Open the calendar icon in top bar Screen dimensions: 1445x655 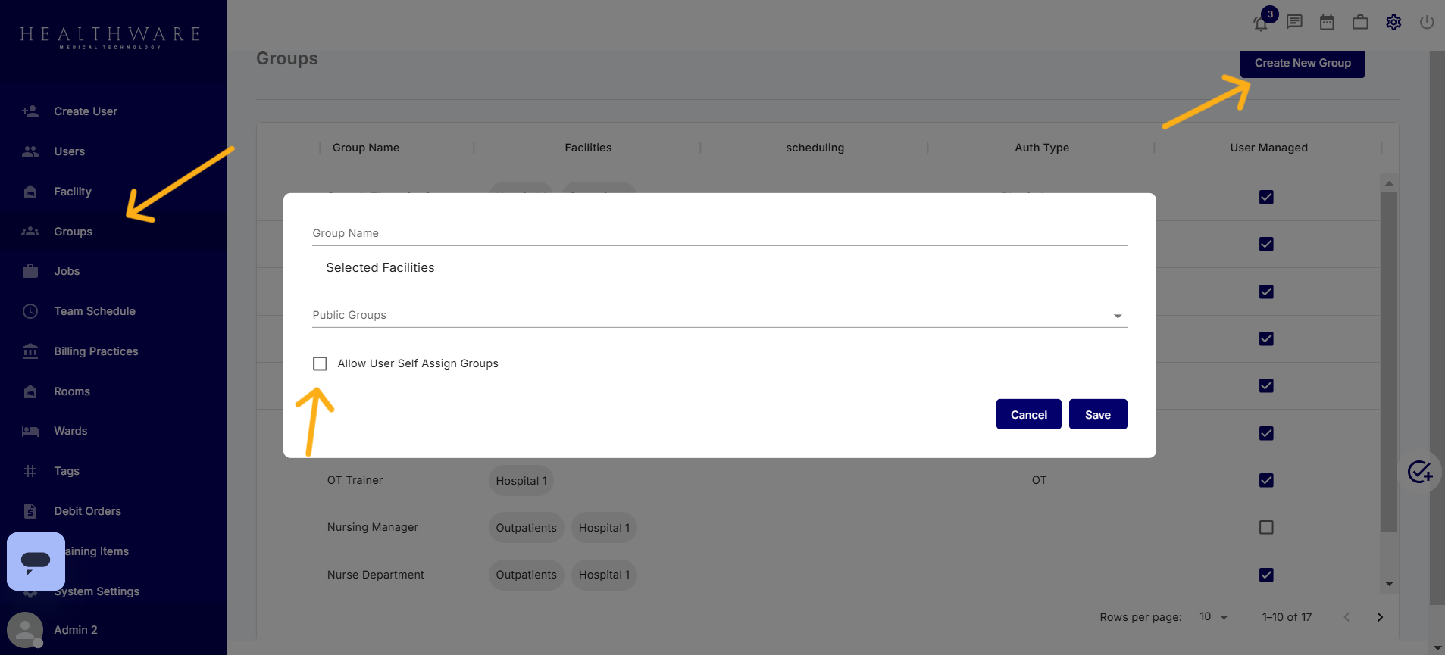click(x=1327, y=23)
